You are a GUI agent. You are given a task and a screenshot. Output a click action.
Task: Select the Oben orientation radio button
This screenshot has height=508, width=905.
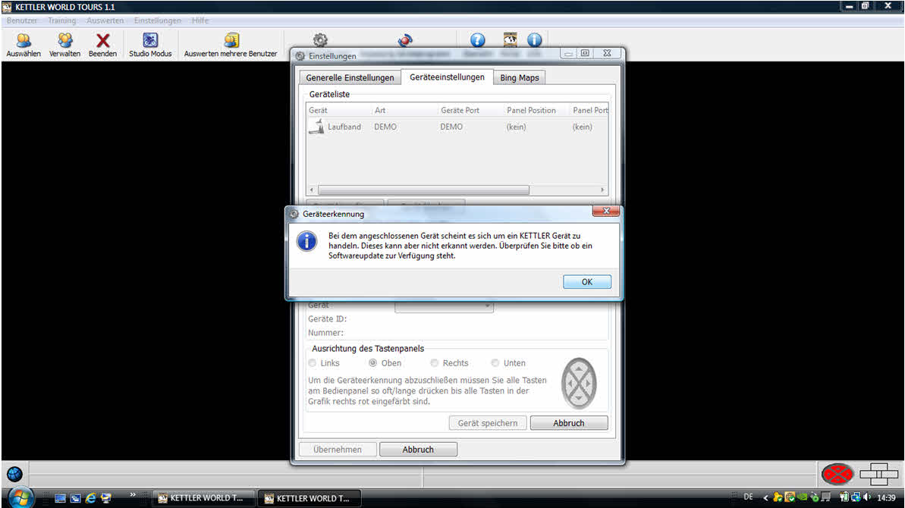pyautogui.click(x=373, y=362)
